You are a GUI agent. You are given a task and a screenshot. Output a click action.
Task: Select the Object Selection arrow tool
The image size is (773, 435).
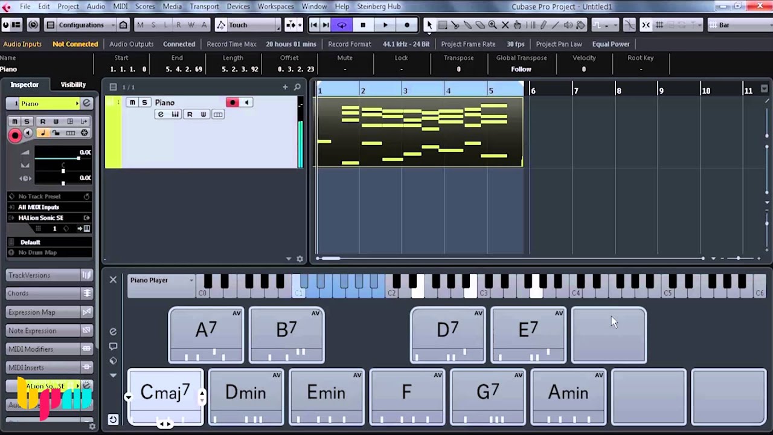(429, 25)
